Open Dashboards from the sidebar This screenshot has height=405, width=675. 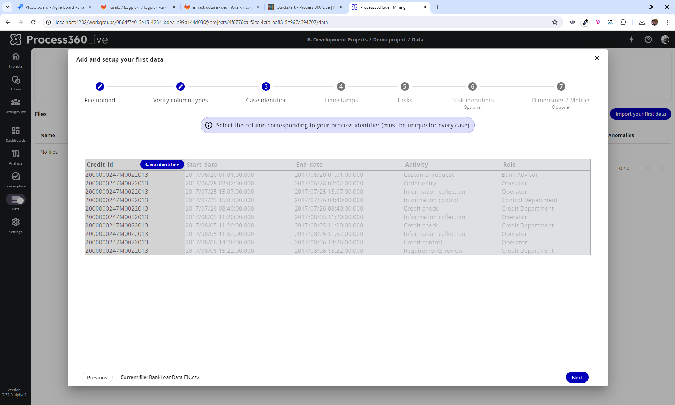pyautogui.click(x=15, y=134)
